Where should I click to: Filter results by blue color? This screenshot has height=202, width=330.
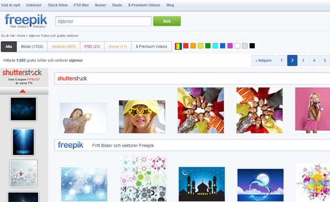coord(222,46)
